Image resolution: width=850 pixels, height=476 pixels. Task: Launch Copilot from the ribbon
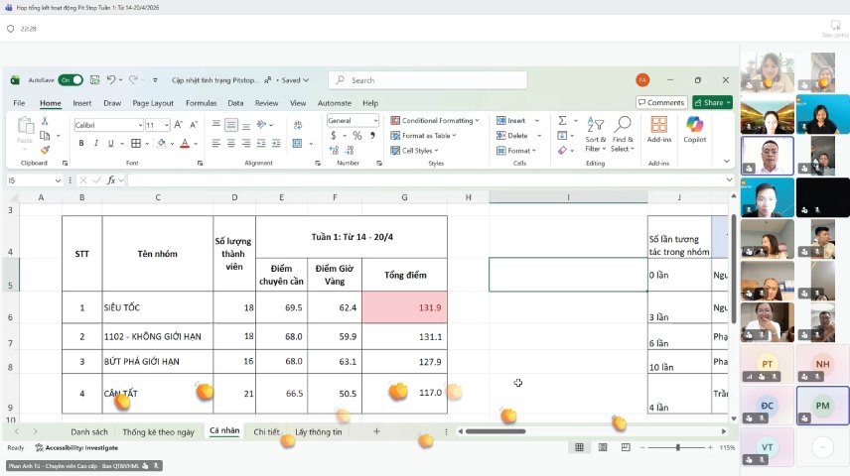[x=694, y=130]
